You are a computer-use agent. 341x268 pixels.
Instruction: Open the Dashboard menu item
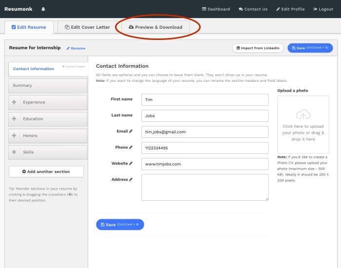pos(215,9)
